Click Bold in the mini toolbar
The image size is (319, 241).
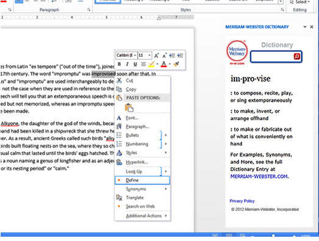coord(120,64)
